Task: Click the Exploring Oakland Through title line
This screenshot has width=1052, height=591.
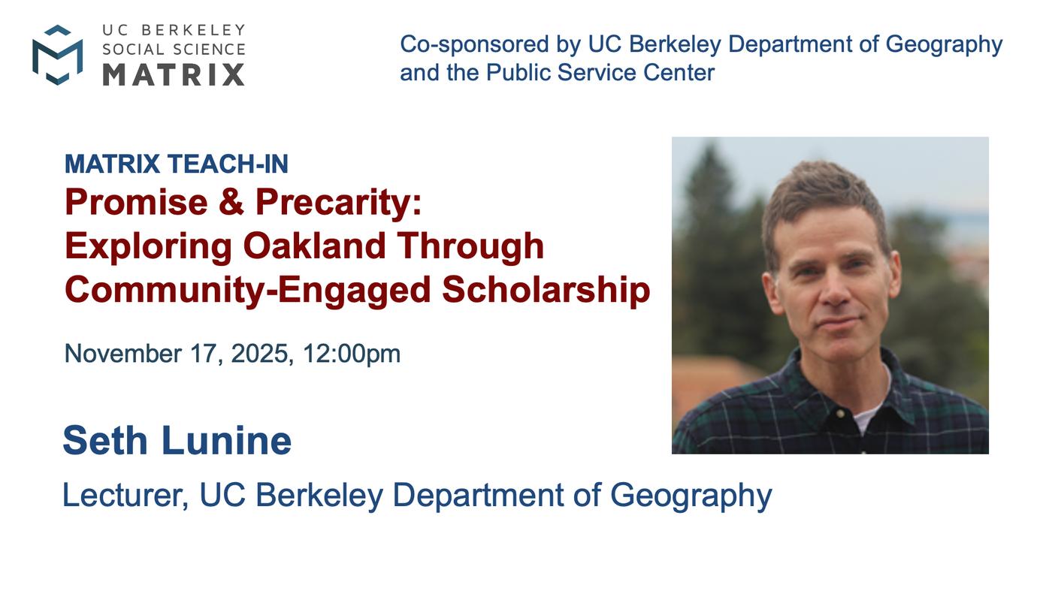Action: (x=304, y=246)
